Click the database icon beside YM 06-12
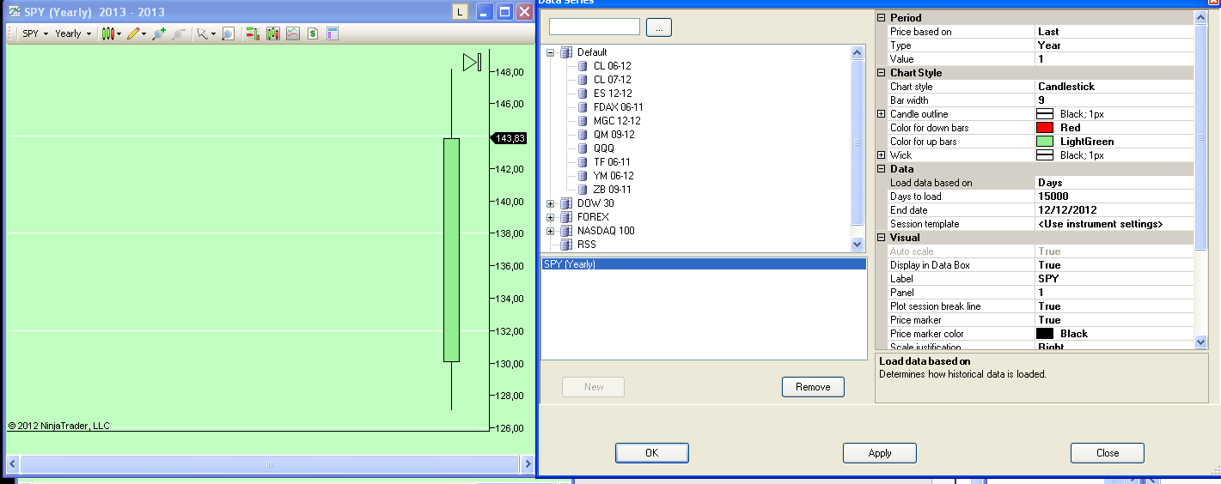The width and height of the screenshot is (1221, 484). click(583, 176)
